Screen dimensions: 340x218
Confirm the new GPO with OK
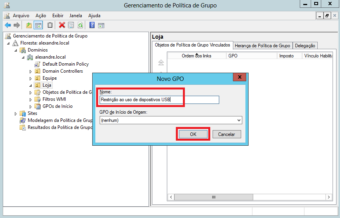click(x=193, y=134)
